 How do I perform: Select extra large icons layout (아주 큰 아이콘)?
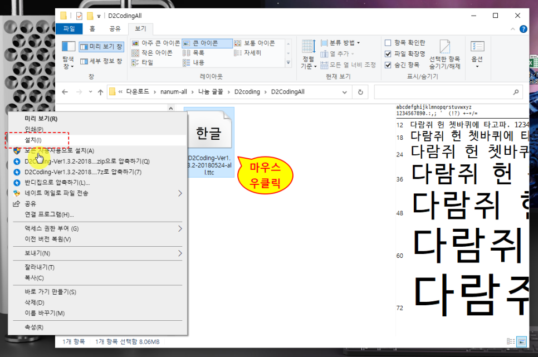point(156,43)
